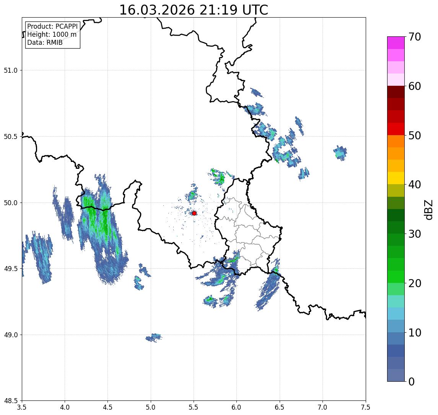Click longitude tick label '6.5'

click(x=280, y=407)
